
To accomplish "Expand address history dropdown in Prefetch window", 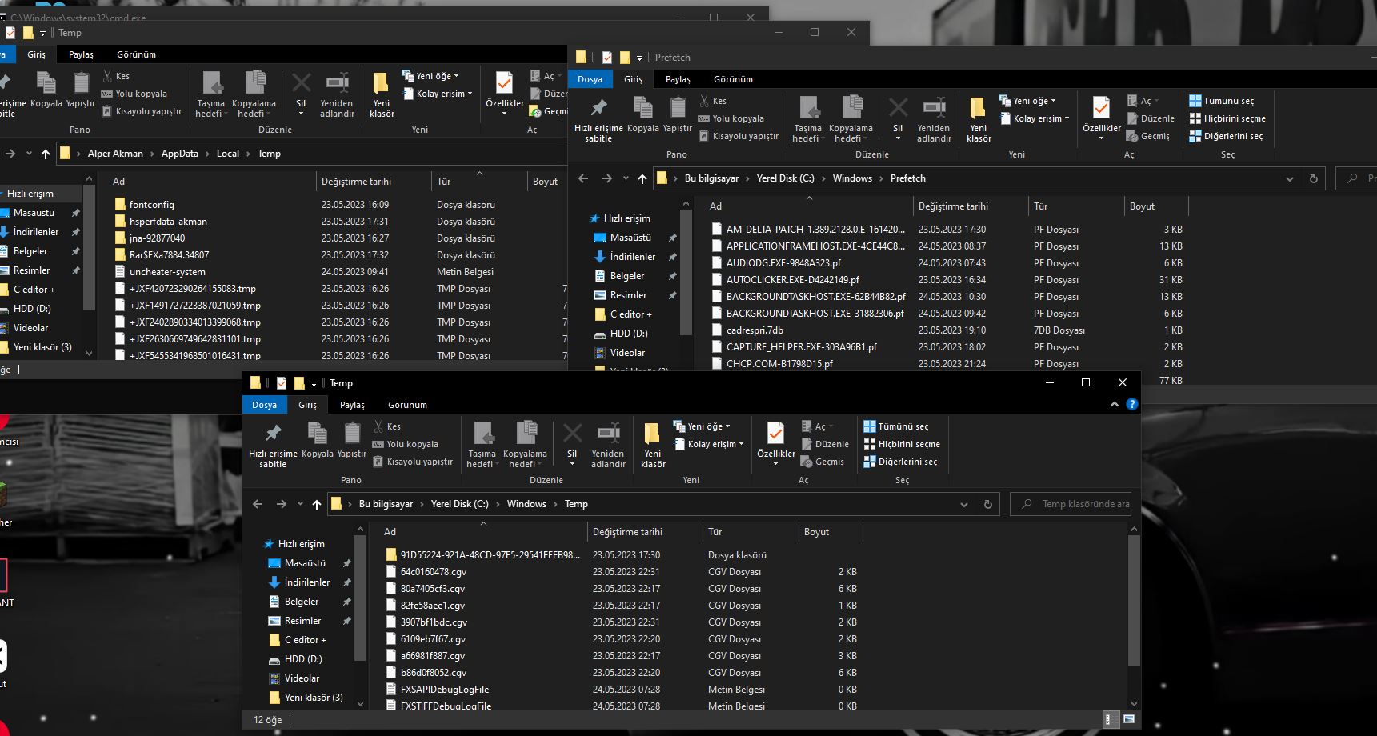I will pos(1289,178).
